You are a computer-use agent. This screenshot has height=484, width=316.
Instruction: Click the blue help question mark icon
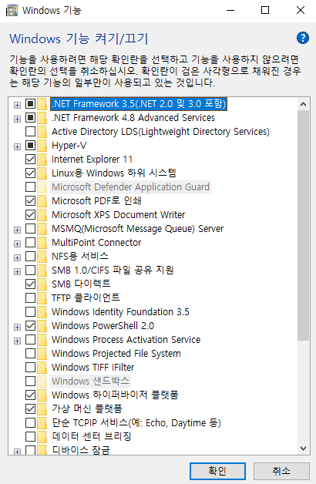click(x=303, y=38)
